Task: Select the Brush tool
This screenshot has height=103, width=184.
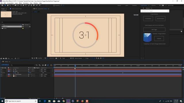Action: [29, 5]
